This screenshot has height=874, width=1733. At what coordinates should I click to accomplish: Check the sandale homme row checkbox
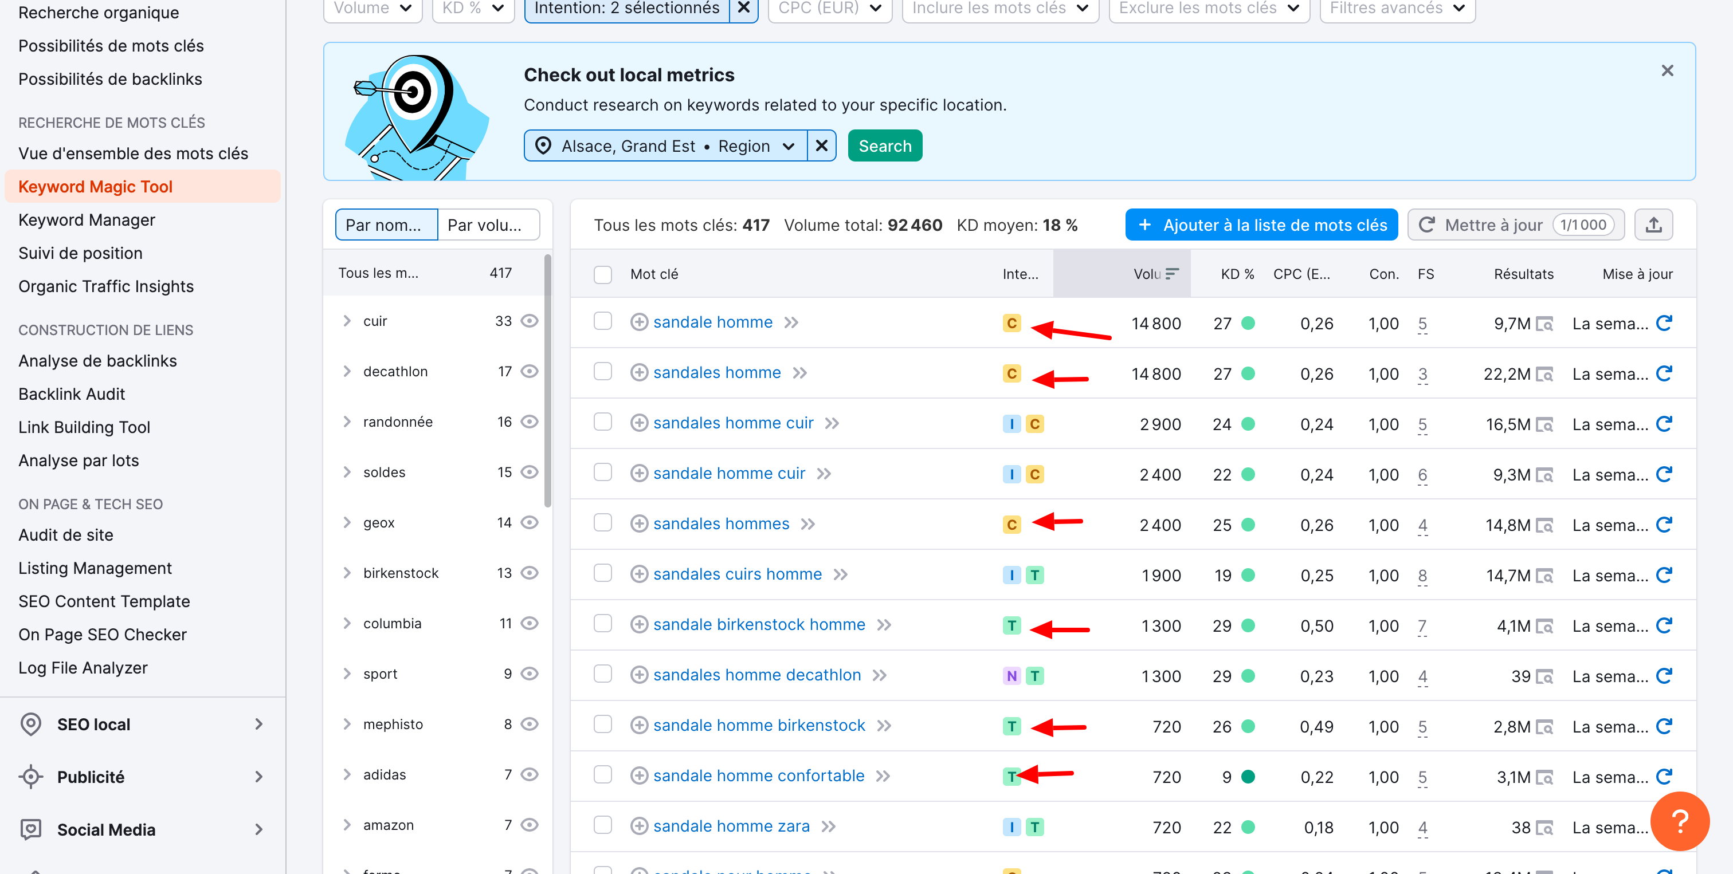tap(602, 321)
